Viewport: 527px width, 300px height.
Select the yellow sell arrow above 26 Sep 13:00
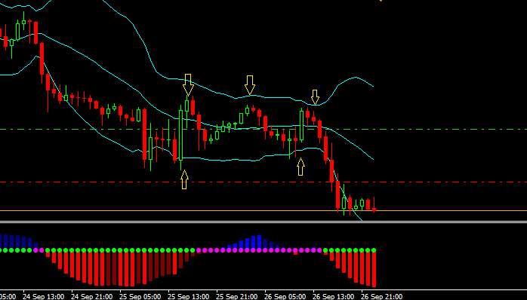tap(315, 97)
